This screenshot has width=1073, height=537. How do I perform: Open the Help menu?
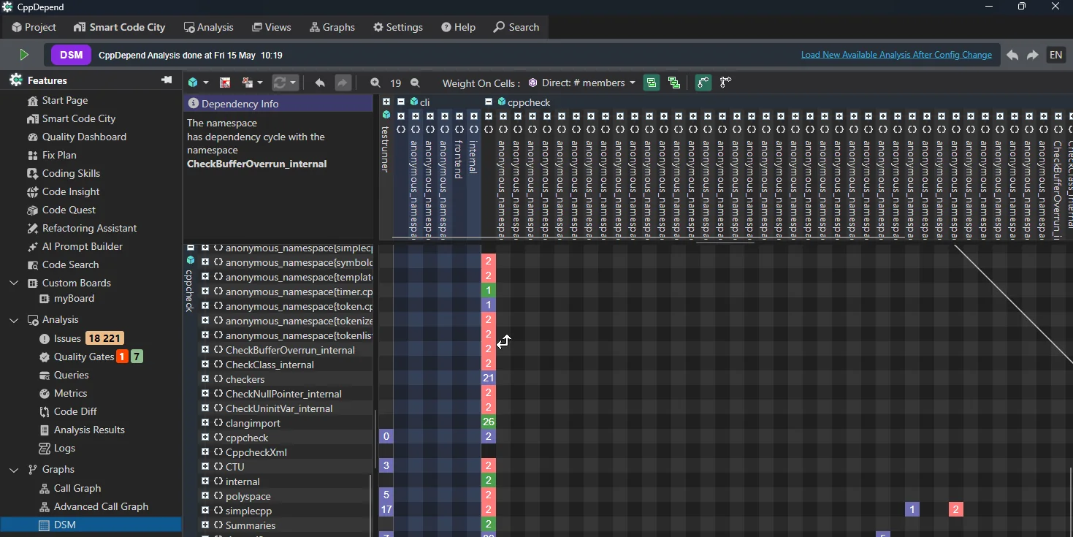click(458, 27)
